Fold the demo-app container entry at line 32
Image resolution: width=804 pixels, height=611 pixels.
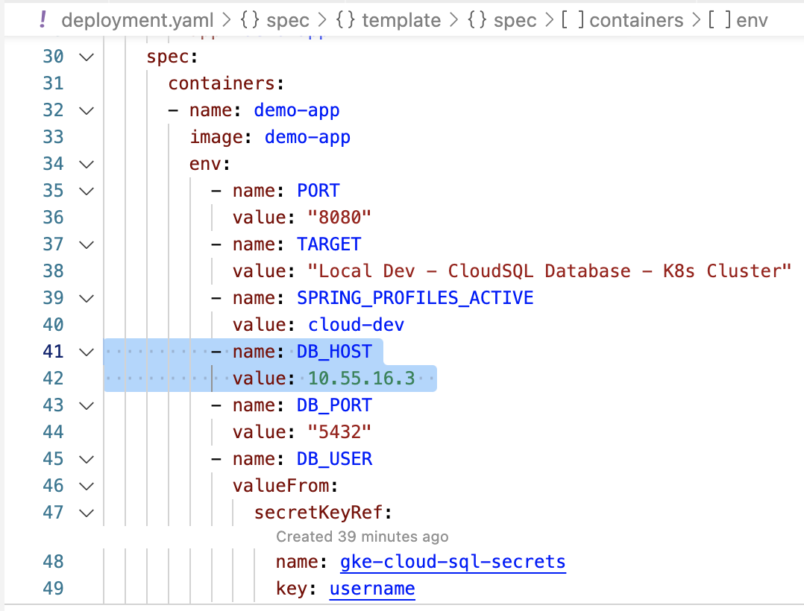click(x=87, y=110)
